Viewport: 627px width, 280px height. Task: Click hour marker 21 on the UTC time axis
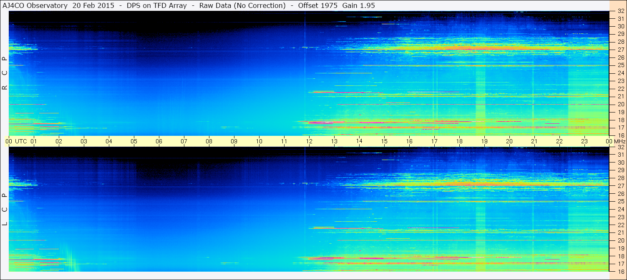pos(534,141)
